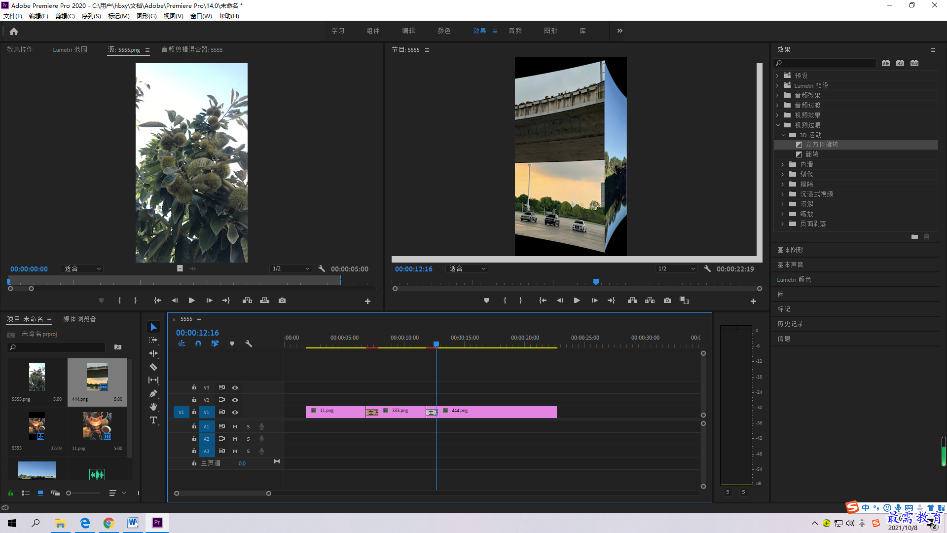Click Lift button in program monitor
Screen dimensions: 947x533
pos(632,301)
